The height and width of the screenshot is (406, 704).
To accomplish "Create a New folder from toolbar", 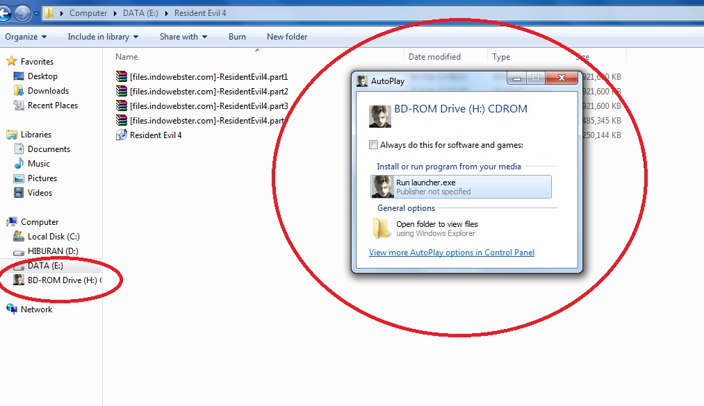I will 287,37.
